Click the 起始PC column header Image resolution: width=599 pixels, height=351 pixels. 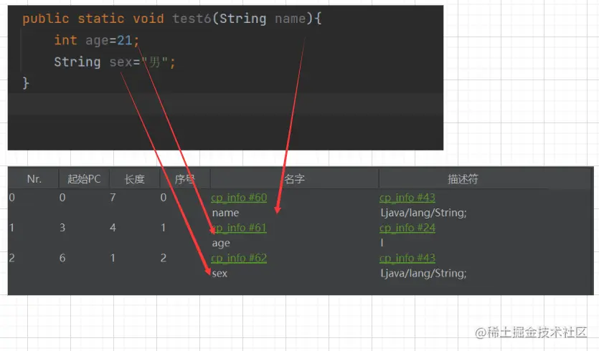point(84,179)
